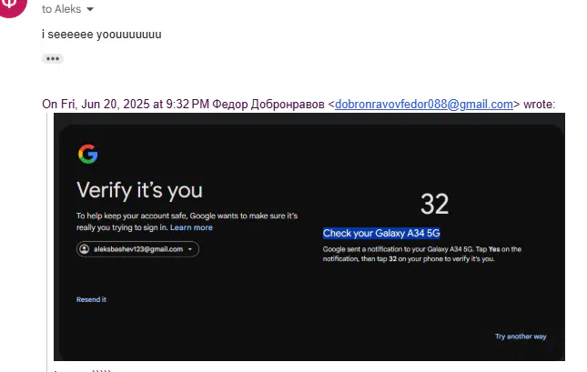The width and height of the screenshot is (587, 372).
Task: Click the 'Resend it' link
Action: point(91,299)
